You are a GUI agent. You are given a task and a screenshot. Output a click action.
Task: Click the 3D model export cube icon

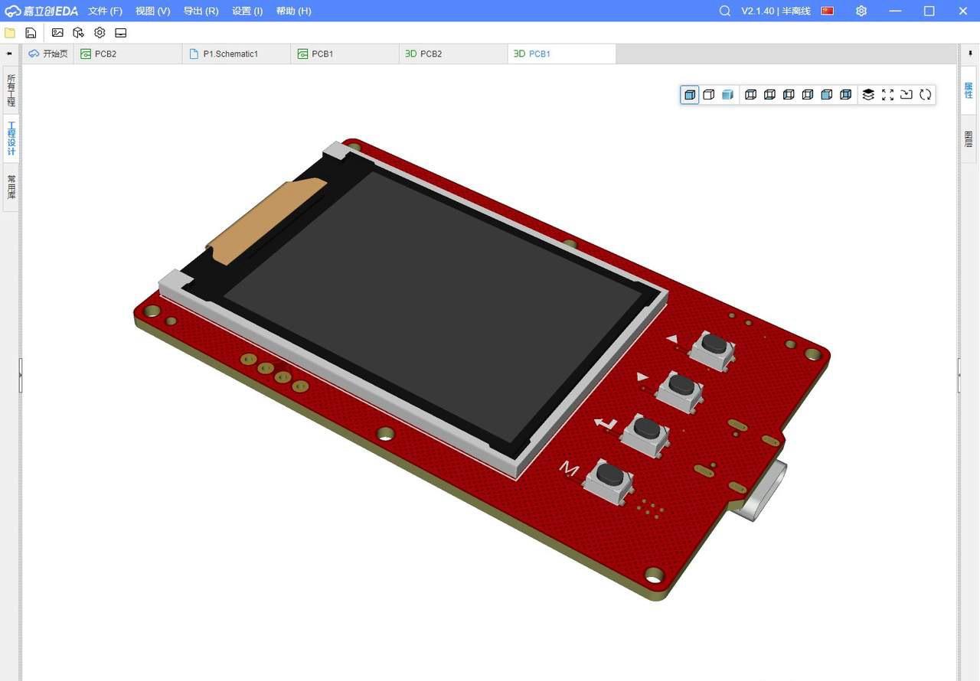click(x=78, y=33)
